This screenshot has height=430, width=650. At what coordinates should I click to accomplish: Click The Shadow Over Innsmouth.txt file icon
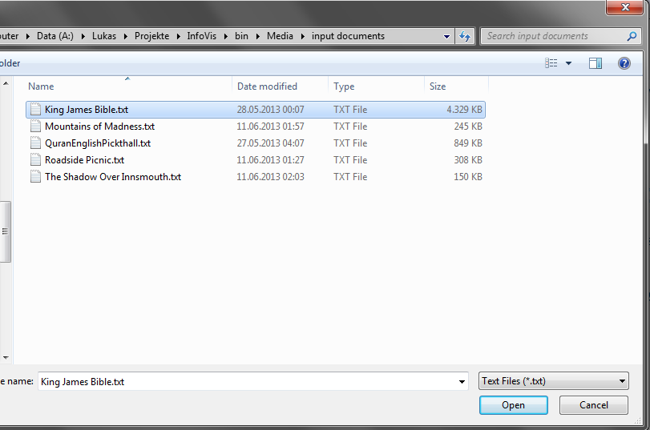click(35, 176)
